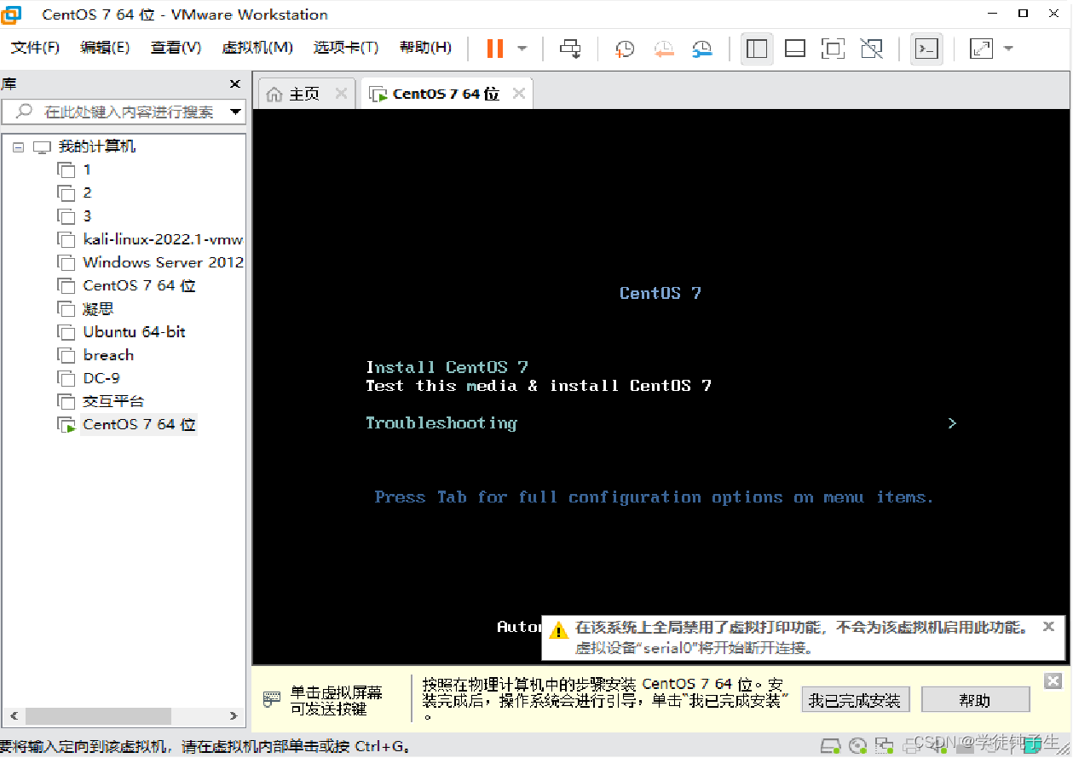Open the stretch display dropdown arrow
The image size is (1073, 758).
point(1008,49)
